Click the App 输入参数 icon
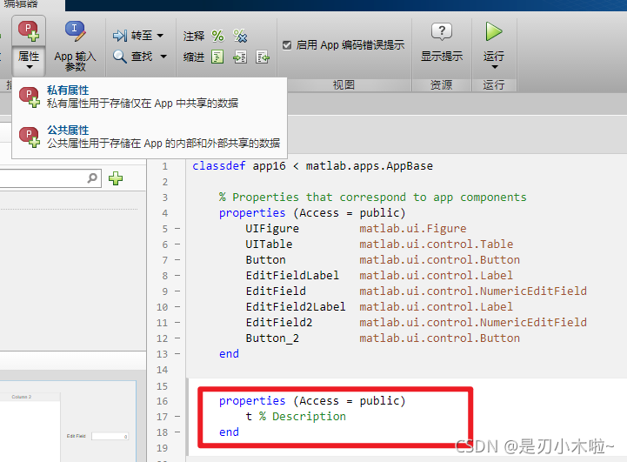 point(75,31)
